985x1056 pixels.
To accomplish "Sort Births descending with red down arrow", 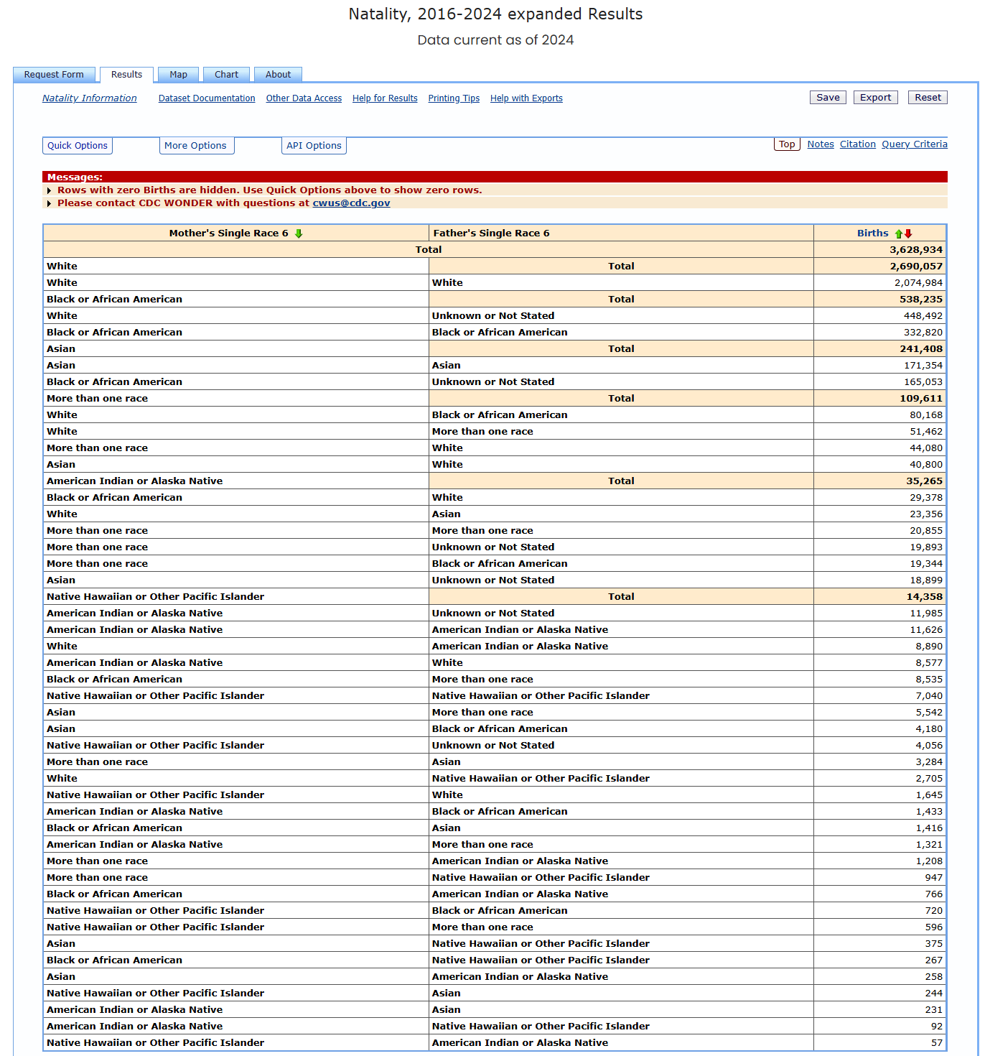I will pyautogui.click(x=908, y=233).
